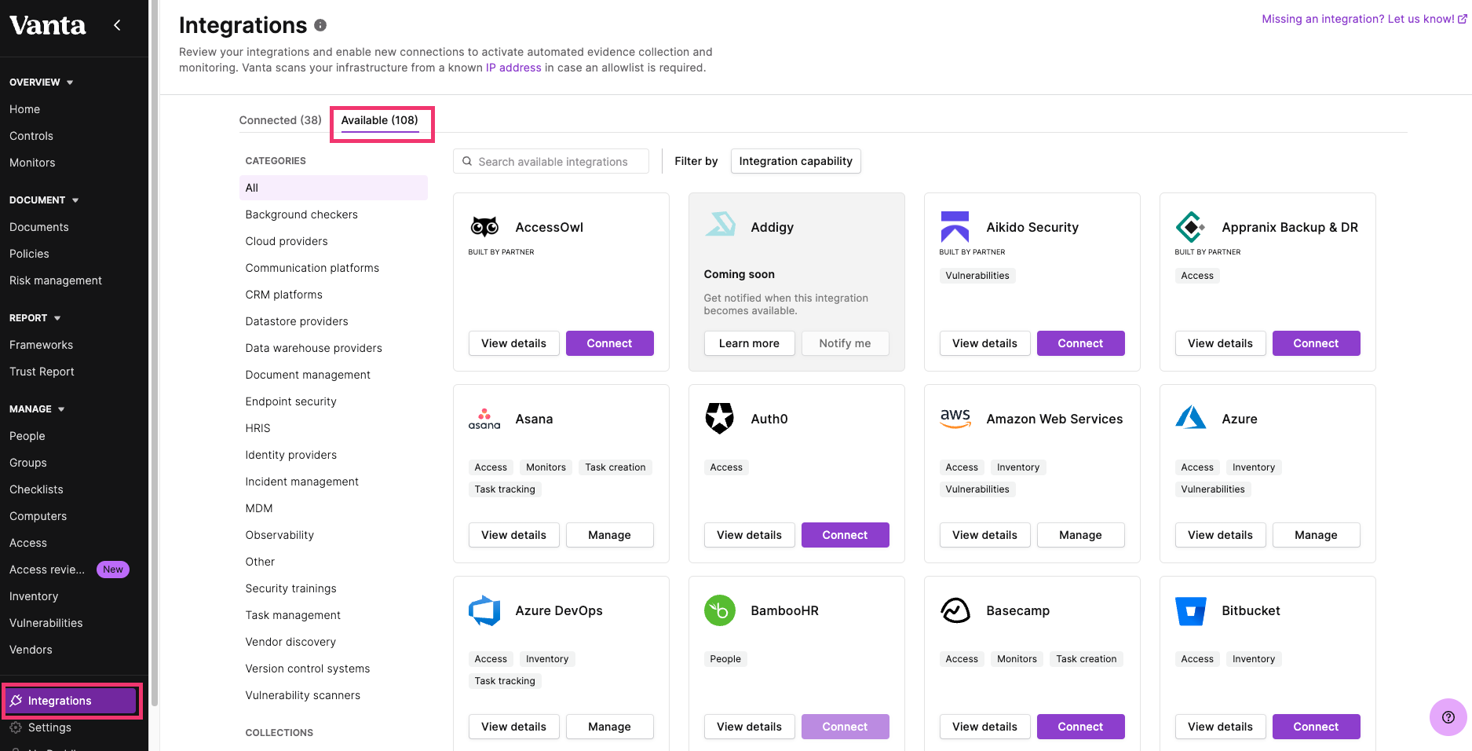Manage the Asana integration
1472x751 pixels.
point(609,535)
